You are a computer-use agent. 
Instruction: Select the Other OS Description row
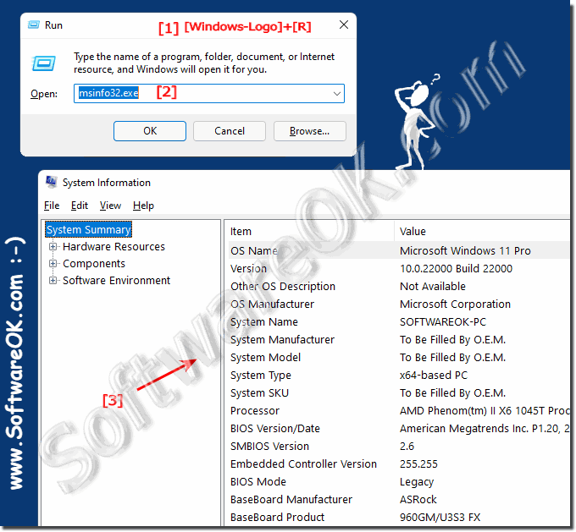click(x=399, y=286)
